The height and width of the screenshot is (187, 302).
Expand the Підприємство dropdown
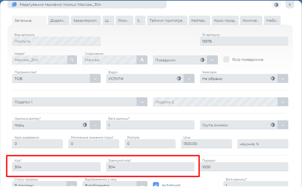95,78
